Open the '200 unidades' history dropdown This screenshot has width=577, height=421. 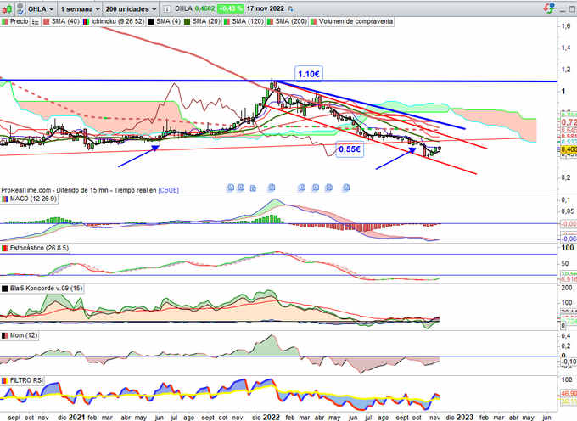pyautogui.click(x=131, y=8)
